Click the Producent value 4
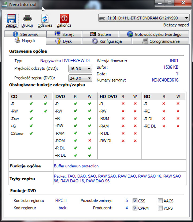193x222 pixels. (127, 208)
